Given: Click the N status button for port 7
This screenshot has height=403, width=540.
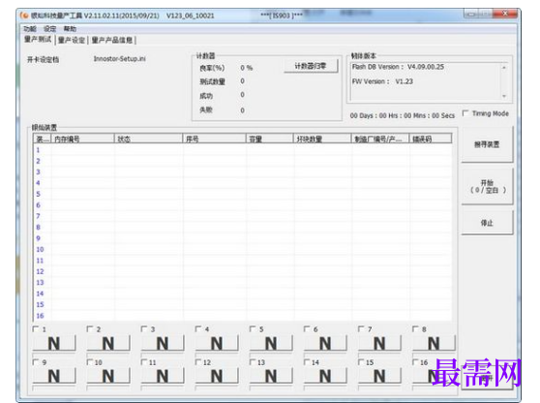Looking at the screenshot, I should click(379, 343).
